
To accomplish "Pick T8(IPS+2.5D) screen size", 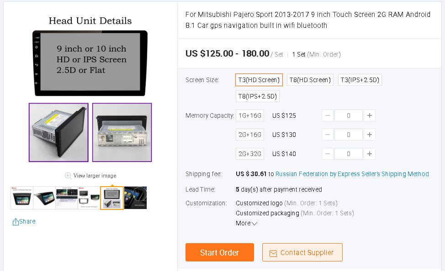I will coord(258,96).
